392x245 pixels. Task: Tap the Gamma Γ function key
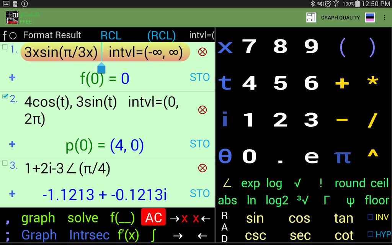327,200
